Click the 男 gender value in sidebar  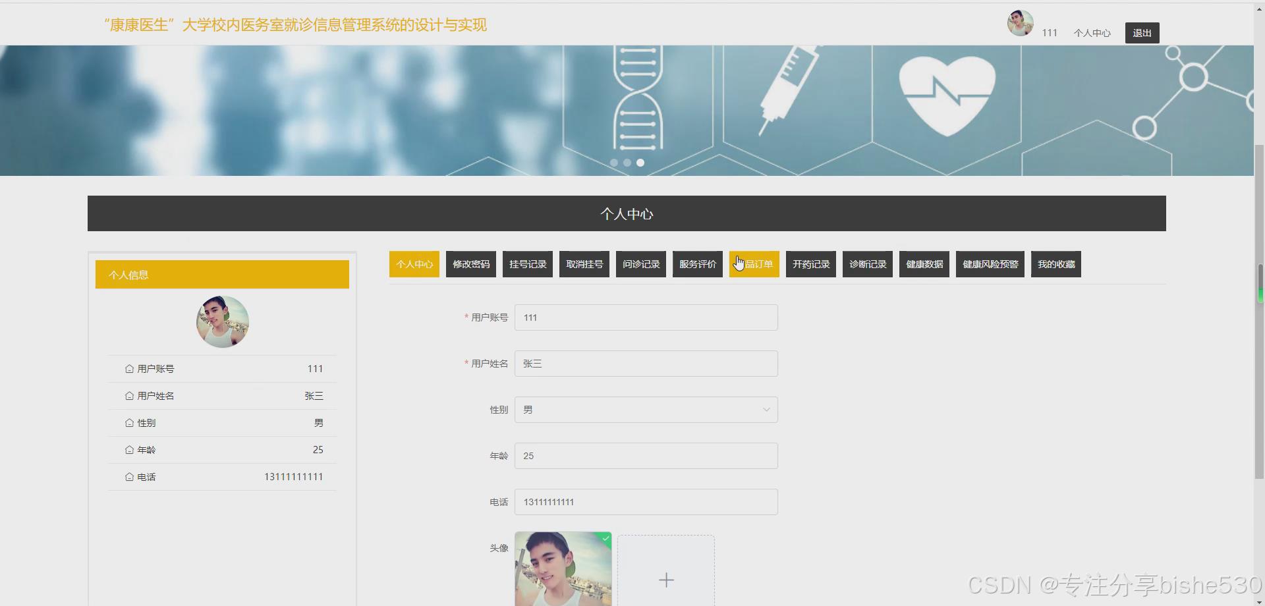point(319,423)
